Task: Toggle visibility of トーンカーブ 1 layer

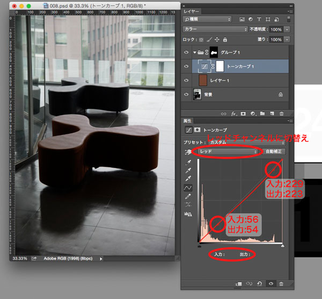Action: [187, 66]
